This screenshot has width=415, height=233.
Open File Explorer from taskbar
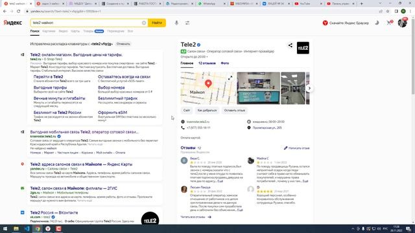click(16, 228)
